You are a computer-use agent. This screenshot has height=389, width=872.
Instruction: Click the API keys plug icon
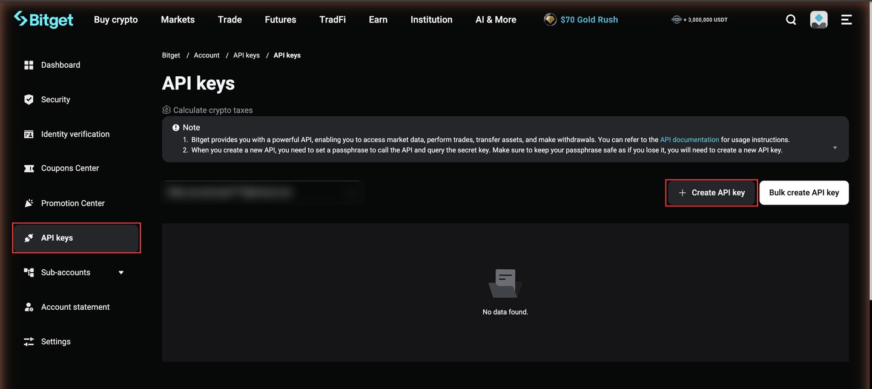28,238
